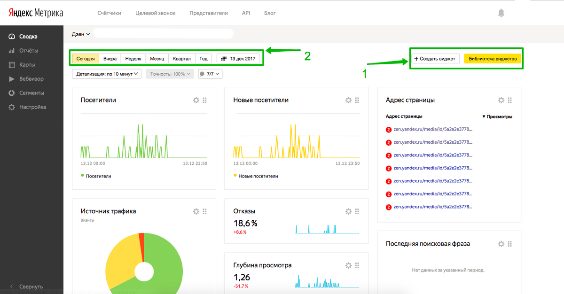
Task: Open the Точность: 100% dropdown
Action: [x=170, y=74]
